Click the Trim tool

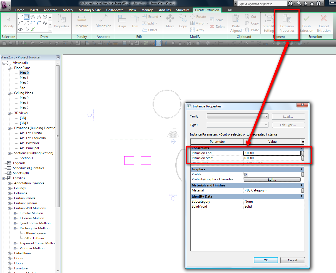(x=135, y=21)
